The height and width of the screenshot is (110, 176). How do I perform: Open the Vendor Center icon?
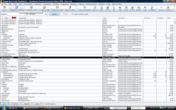pos(44,9)
